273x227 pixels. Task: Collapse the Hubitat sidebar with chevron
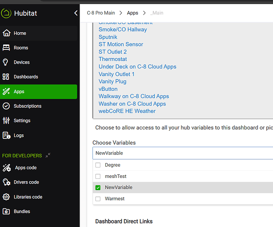pyautogui.click(x=76, y=13)
